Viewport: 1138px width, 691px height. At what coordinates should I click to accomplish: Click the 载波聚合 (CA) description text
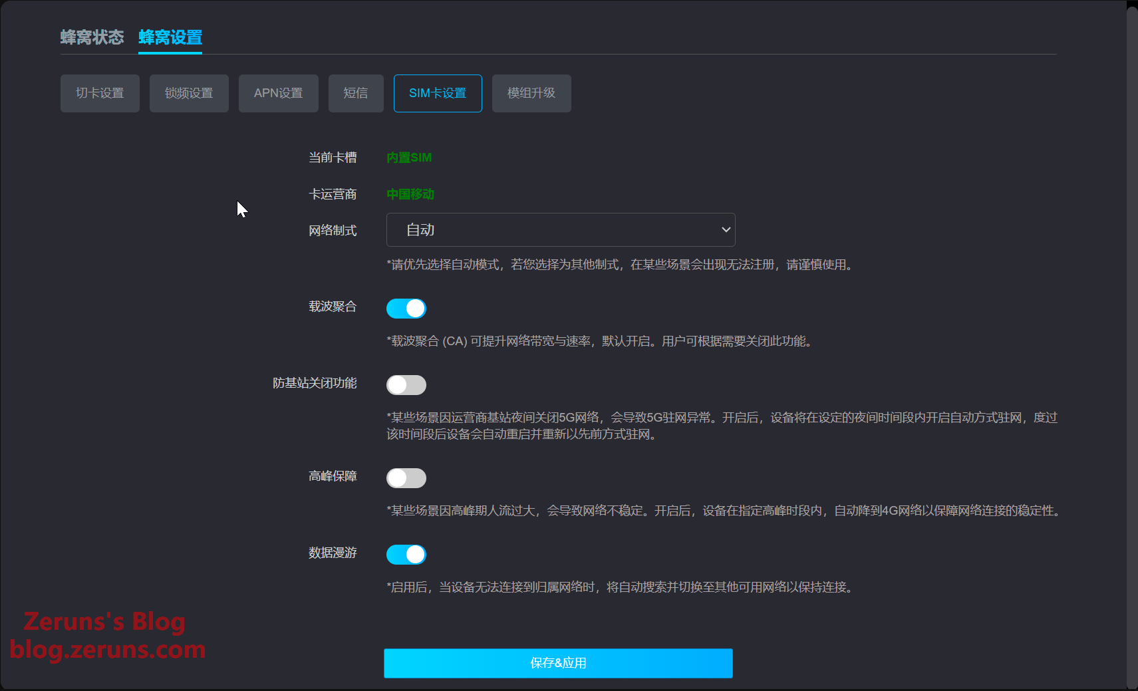(x=599, y=341)
